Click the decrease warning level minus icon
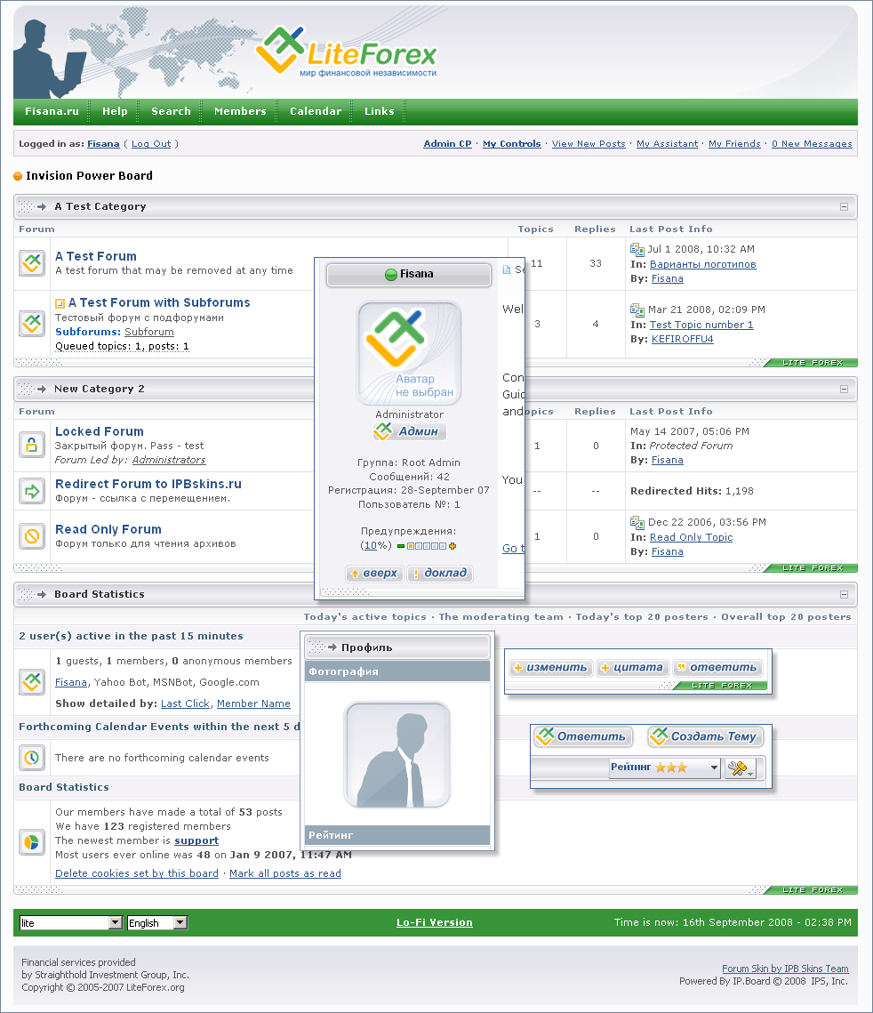 tap(401, 546)
